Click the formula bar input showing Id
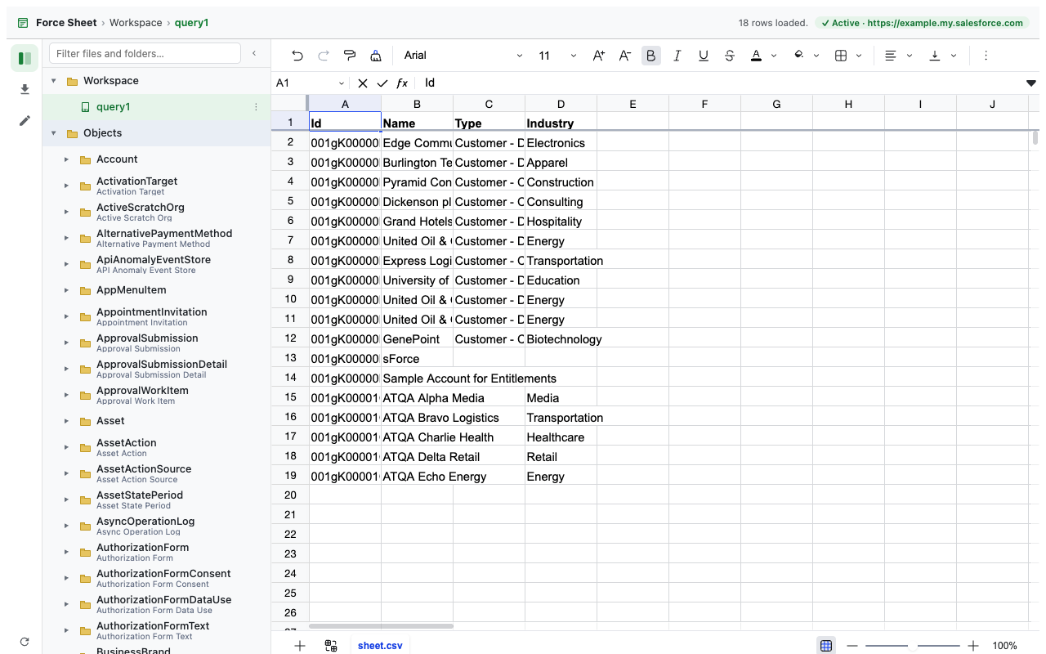 pyautogui.click(x=719, y=83)
